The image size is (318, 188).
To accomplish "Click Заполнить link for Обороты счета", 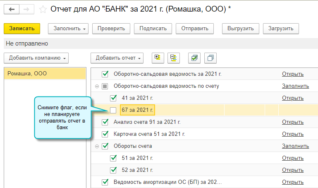I will click(295, 146).
